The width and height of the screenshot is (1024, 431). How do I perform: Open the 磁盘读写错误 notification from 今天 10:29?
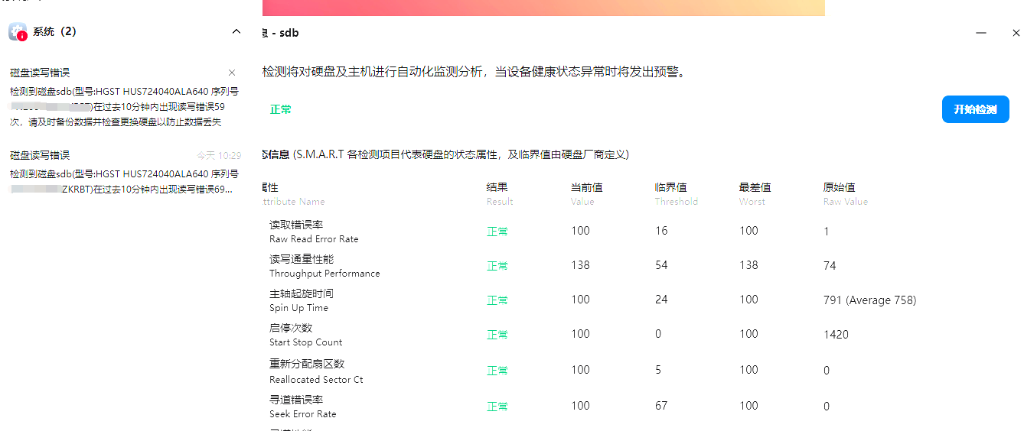point(126,172)
